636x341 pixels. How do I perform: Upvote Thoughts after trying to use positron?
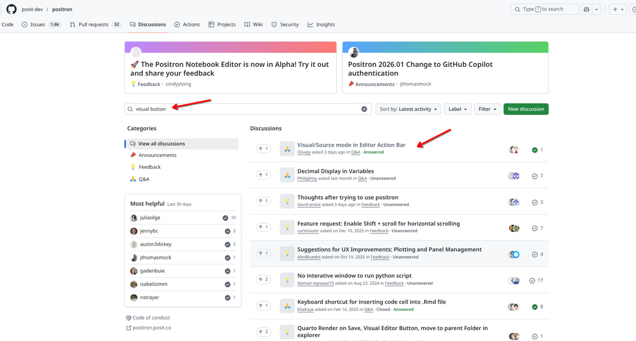(x=264, y=201)
